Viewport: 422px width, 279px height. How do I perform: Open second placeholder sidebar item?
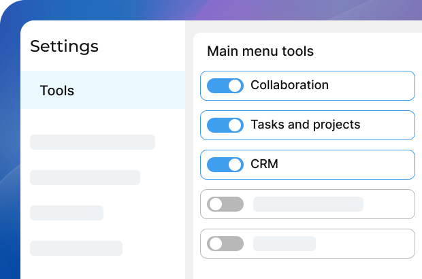tap(85, 178)
